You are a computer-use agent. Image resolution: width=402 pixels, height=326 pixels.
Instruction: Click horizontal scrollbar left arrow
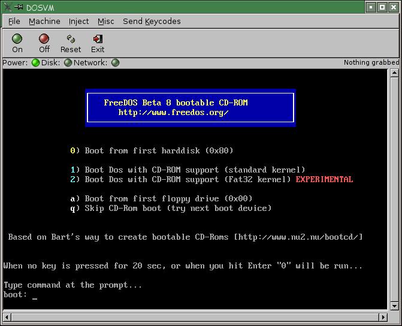(7, 317)
